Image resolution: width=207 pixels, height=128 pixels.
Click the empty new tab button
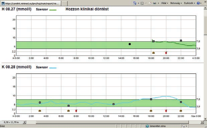tap(65, 3)
